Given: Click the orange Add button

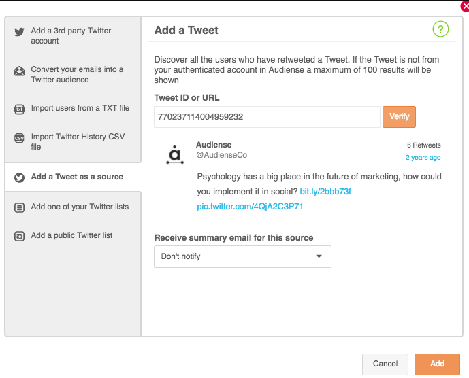Looking at the screenshot, I should [x=437, y=364].
